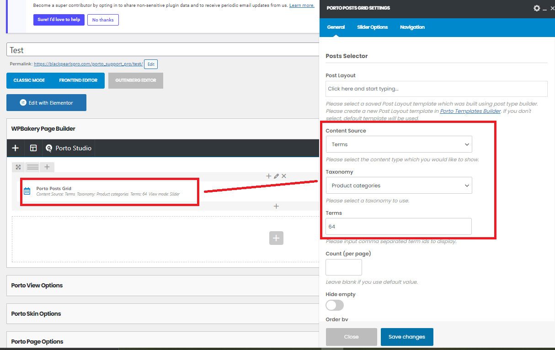Open the permalink URL
Viewport: 555px width, 350px height.
[88, 64]
